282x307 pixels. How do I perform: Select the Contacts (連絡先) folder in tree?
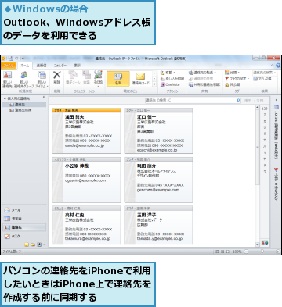[24, 105]
